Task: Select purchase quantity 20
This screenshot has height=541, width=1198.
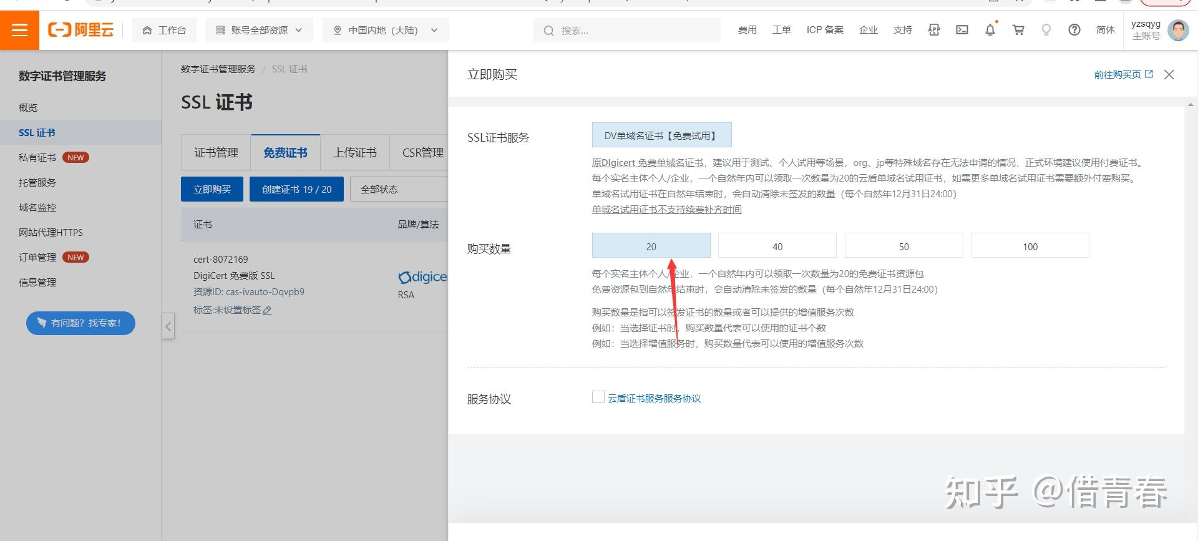Action: point(651,246)
